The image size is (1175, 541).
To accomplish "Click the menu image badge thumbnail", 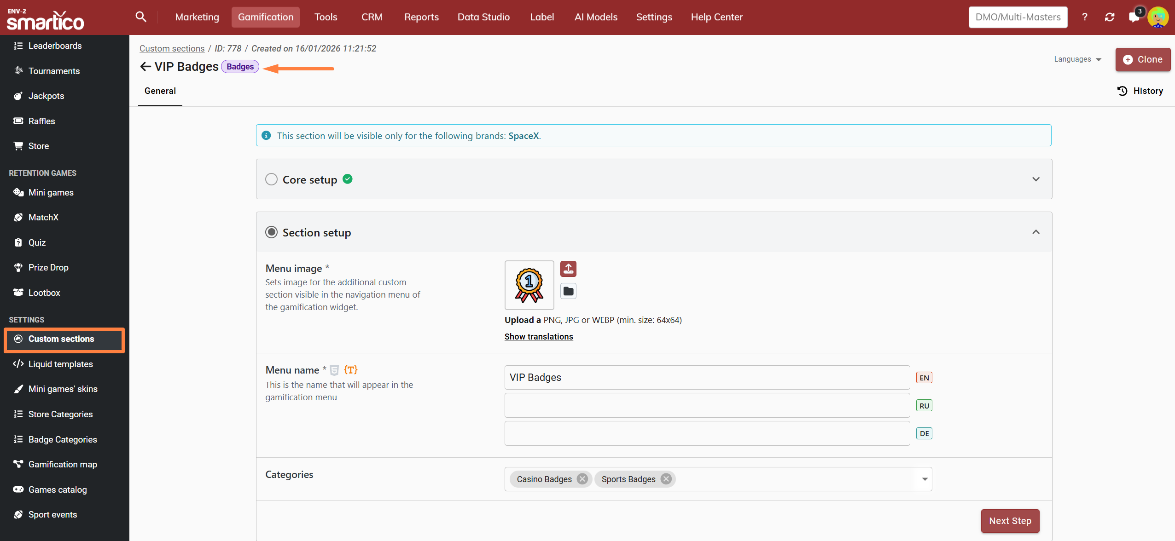I will tap(529, 285).
